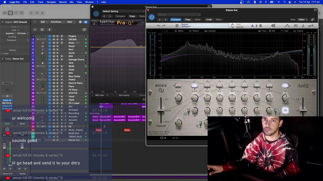Open the Functions menu in tracks area
Image resolution: width=323 pixels, height=181 pixels.
[x=57, y=22]
